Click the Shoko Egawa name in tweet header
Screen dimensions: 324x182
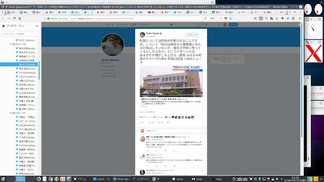(x=153, y=33)
